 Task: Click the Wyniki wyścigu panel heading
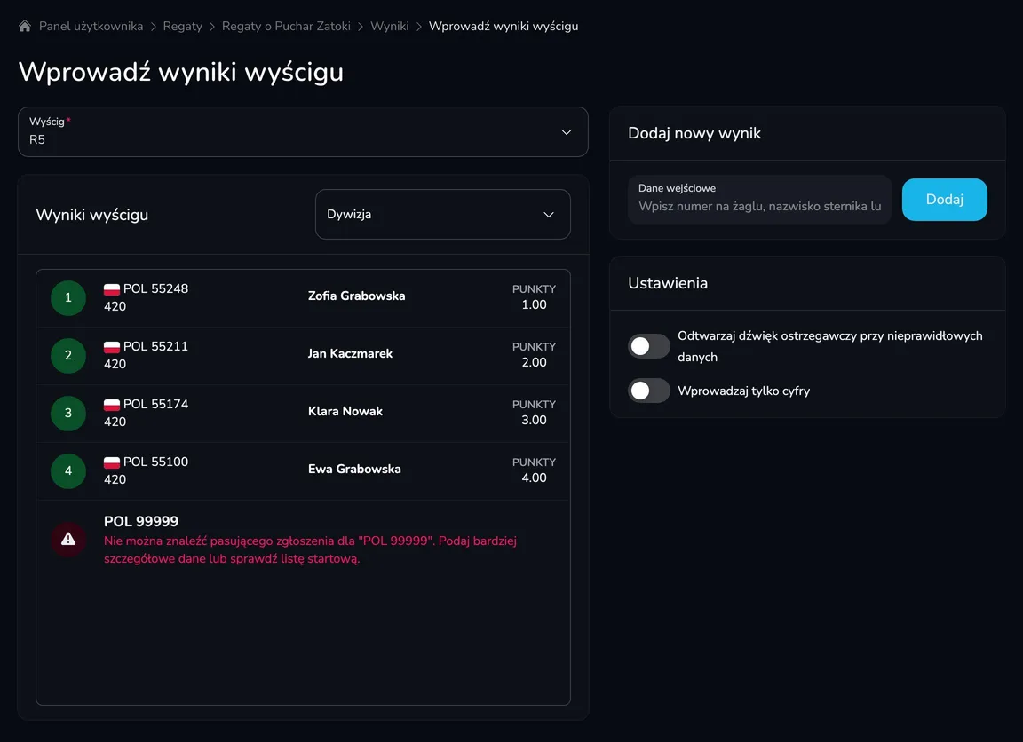92,215
